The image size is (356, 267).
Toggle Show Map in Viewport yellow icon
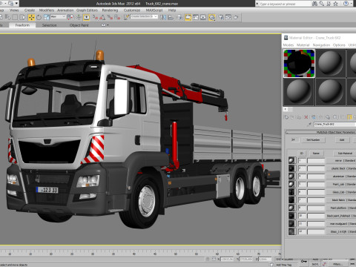(x=350, y=117)
